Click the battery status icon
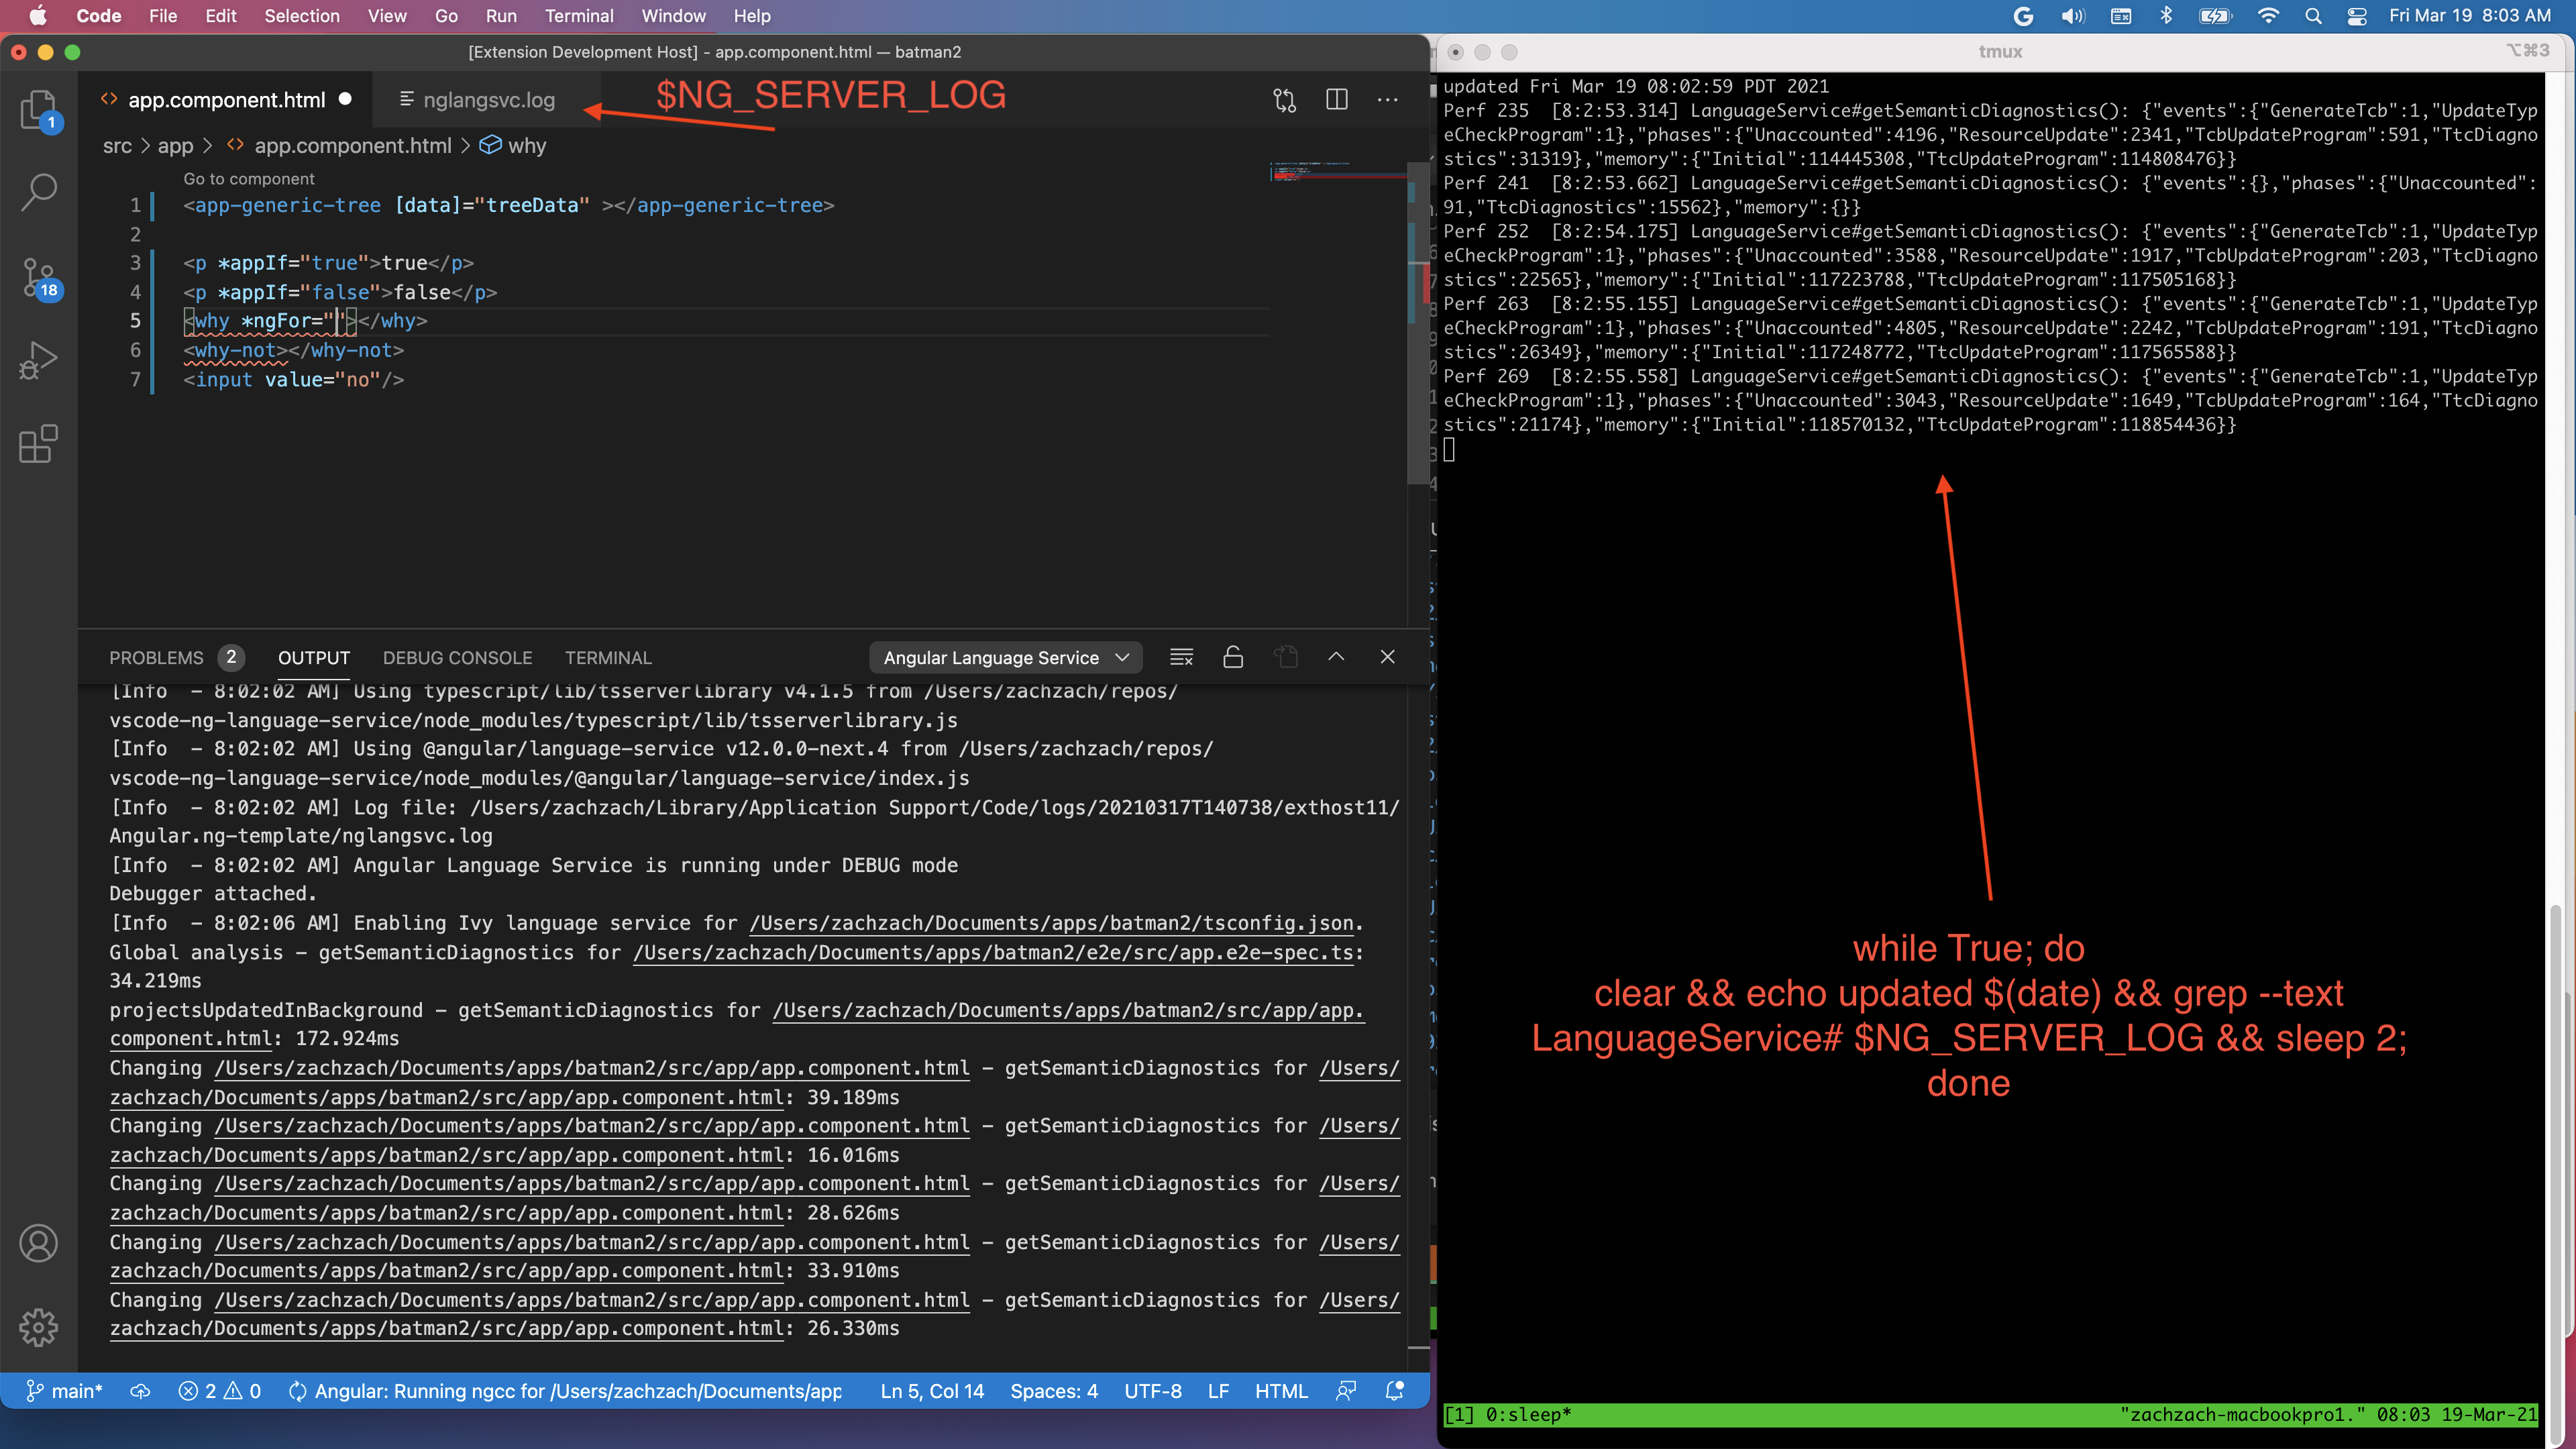The image size is (2576, 1449). pos(2215,16)
